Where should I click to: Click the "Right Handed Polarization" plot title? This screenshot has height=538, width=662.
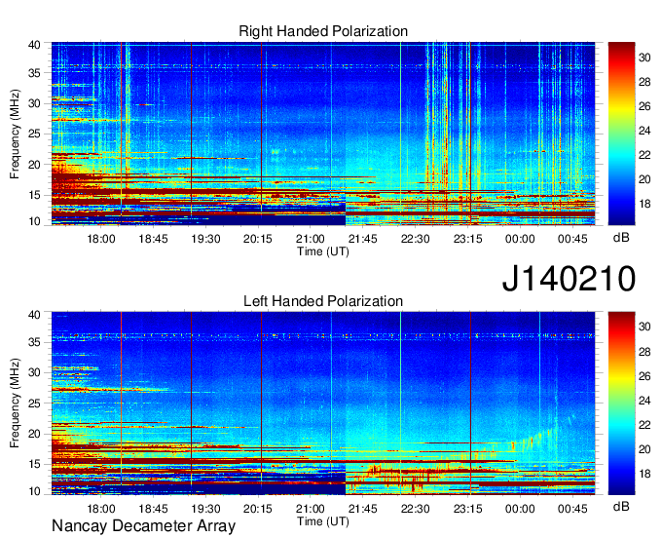(323, 31)
